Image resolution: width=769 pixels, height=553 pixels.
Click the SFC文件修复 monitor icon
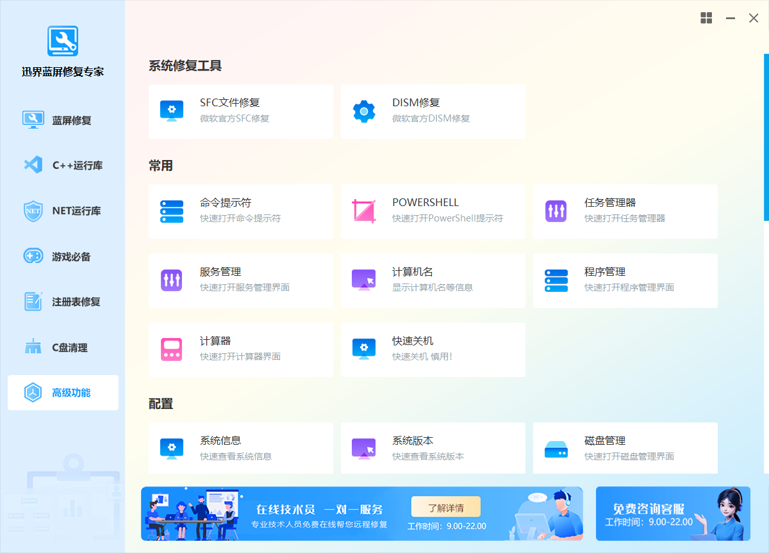point(172,111)
